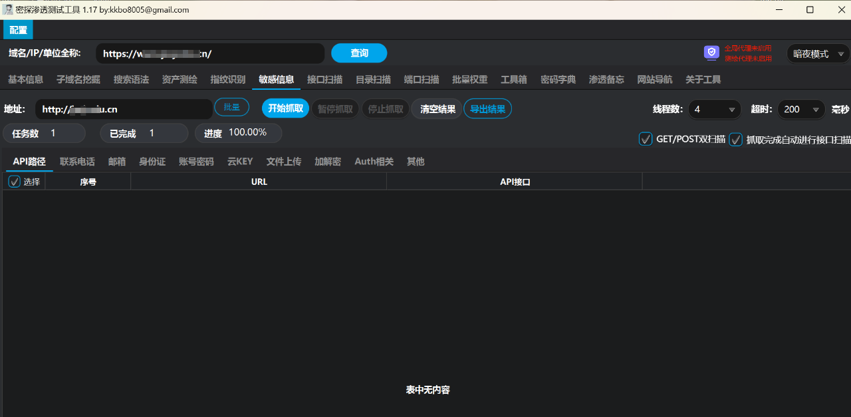Click the 地址 URL input field
Screen dimensions: 851x417
click(124, 109)
